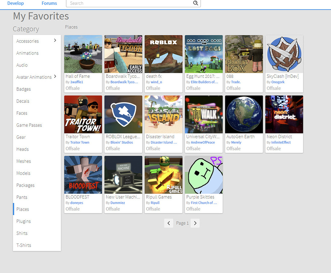Open the ROBLOX League logo thumbnail

pyautogui.click(x=123, y=114)
